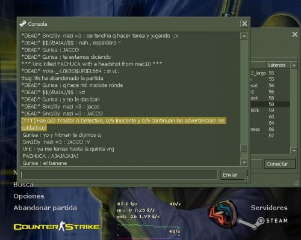Select Abandonar partida from the main menu
Image resolution: width=301 pixels, height=240 pixels.
45,208
